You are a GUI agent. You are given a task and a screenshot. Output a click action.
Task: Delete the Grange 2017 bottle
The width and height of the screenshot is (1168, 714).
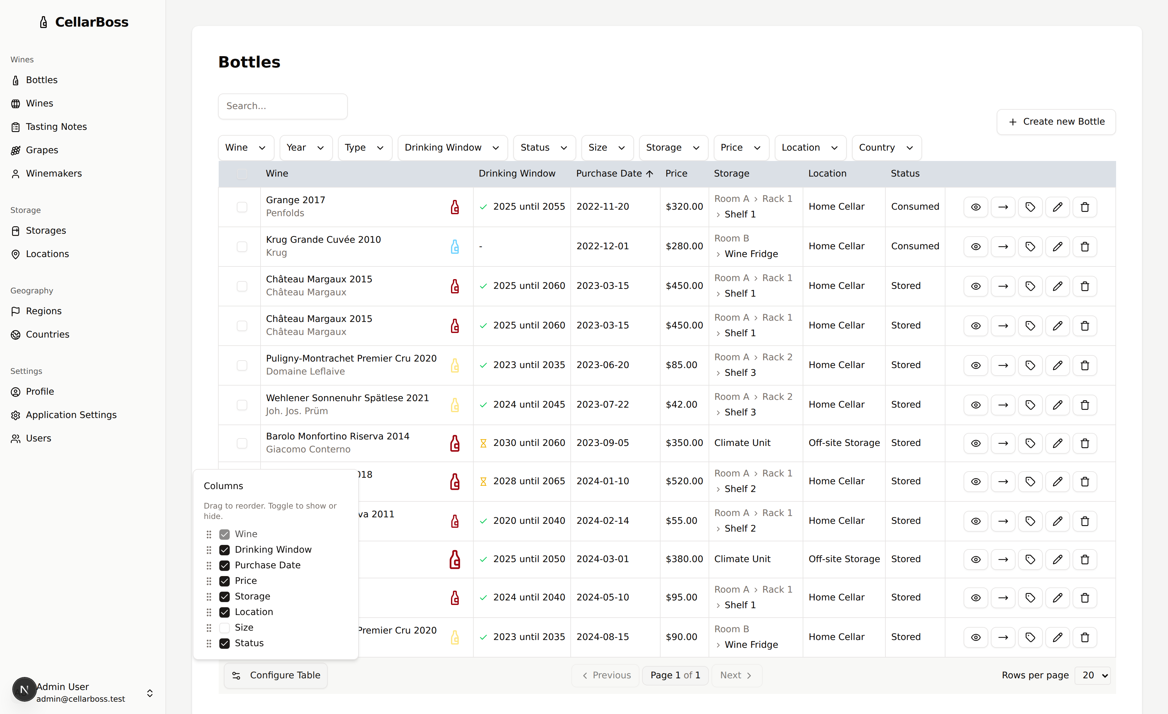1085,207
